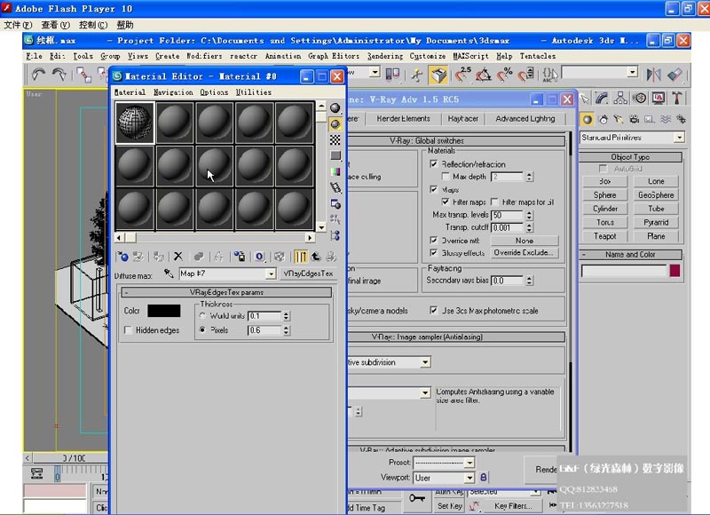This screenshot has width=710, height=515.
Task: Uncheck Use 3ds Max photometric scale
Action: tap(434, 310)
